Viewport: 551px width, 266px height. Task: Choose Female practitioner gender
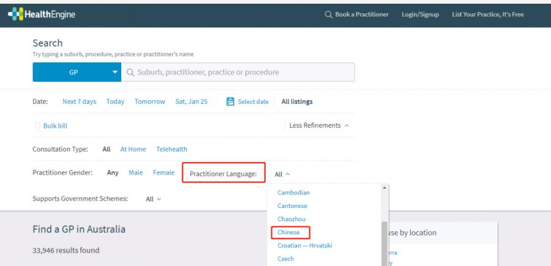point(163,172)
